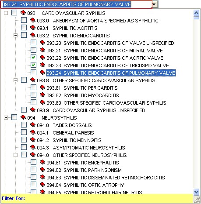This screenshot has width=201, height=204.
Task: Click the scrollbar down arrow
Action: click(196, 192)
